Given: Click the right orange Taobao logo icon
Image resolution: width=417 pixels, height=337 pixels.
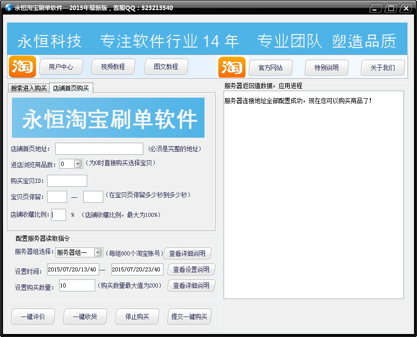Looking at the screenshot, I should 232,67.
